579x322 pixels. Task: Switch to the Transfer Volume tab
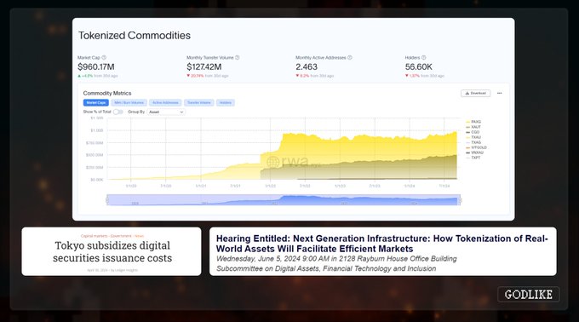click(x=198, y=103)
